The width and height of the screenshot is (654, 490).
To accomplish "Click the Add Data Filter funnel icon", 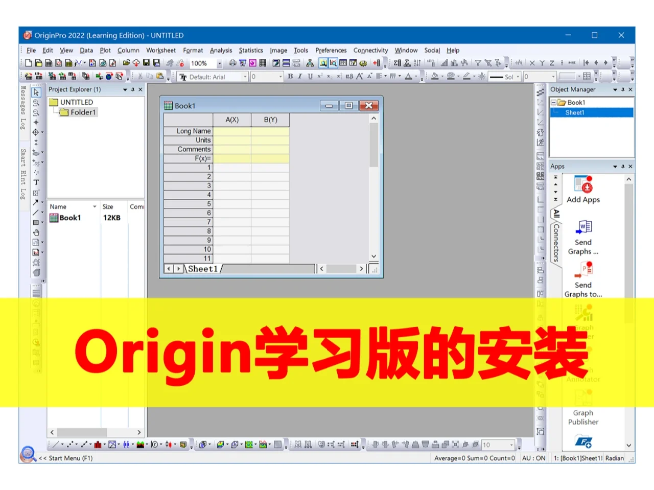I will point(478,63).
